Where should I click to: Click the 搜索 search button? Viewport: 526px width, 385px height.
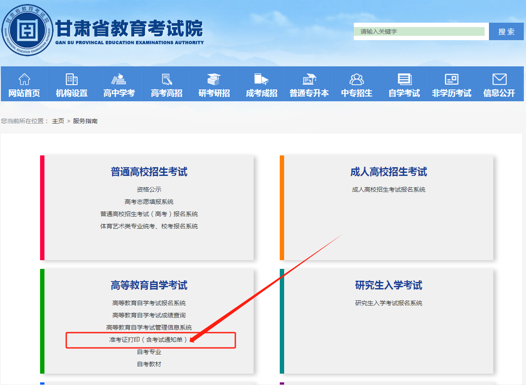[506, 31]
